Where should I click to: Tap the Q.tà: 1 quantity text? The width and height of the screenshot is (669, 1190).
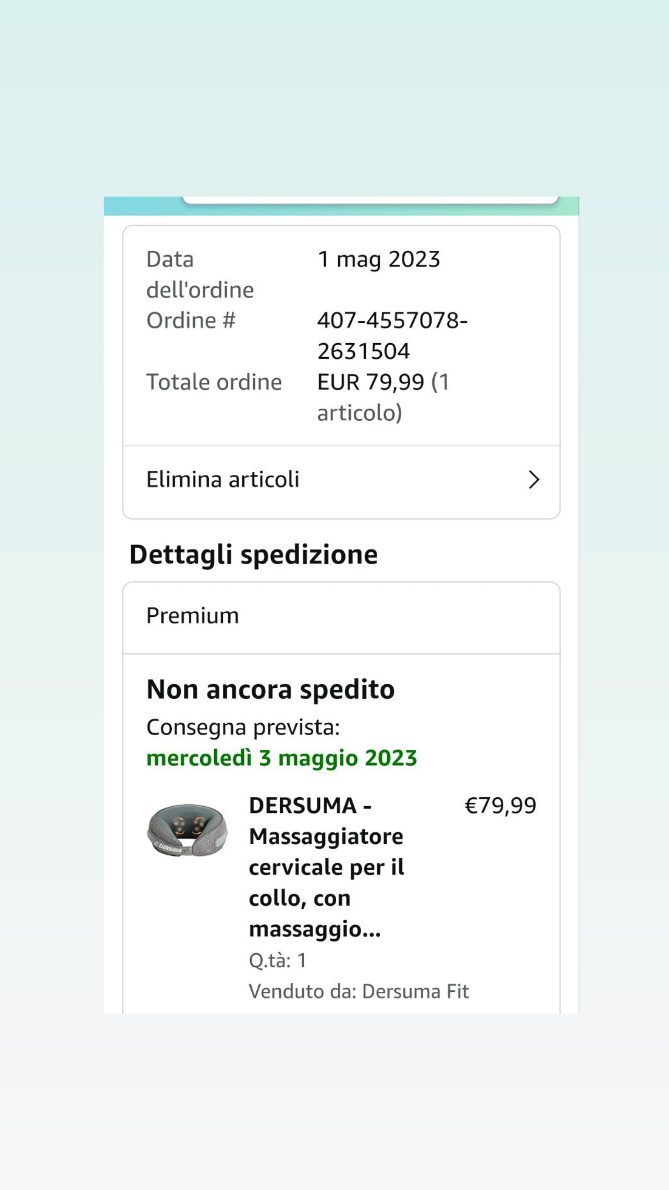[x=277, y=960]
